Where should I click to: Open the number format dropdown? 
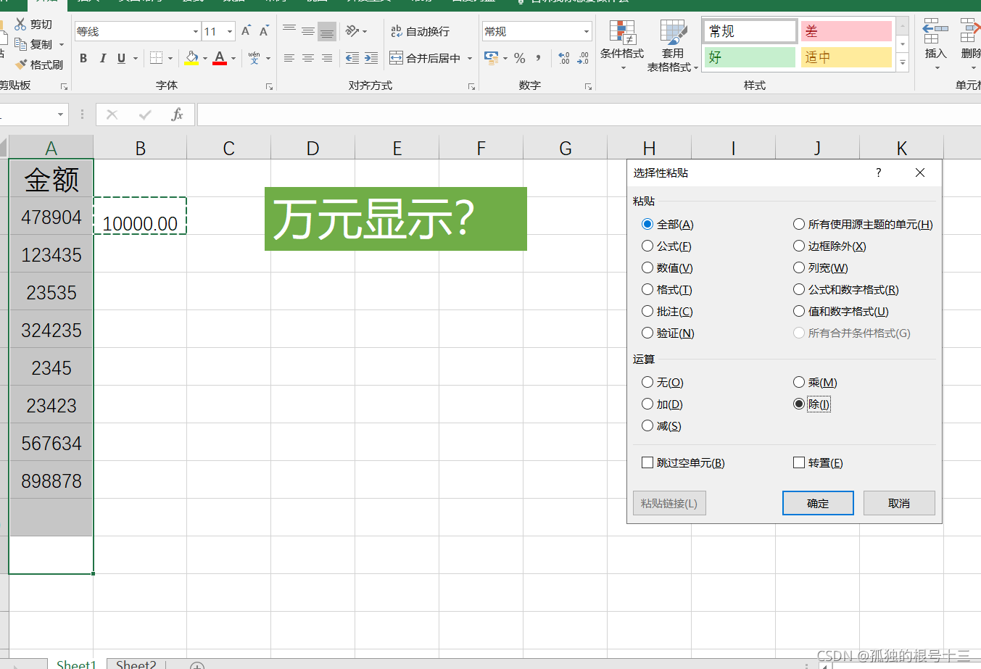coord(587,31)
